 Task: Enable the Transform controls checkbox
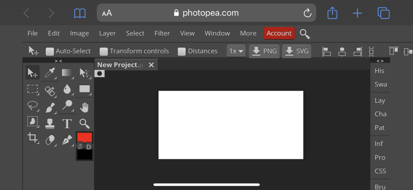tap(104, 51)
